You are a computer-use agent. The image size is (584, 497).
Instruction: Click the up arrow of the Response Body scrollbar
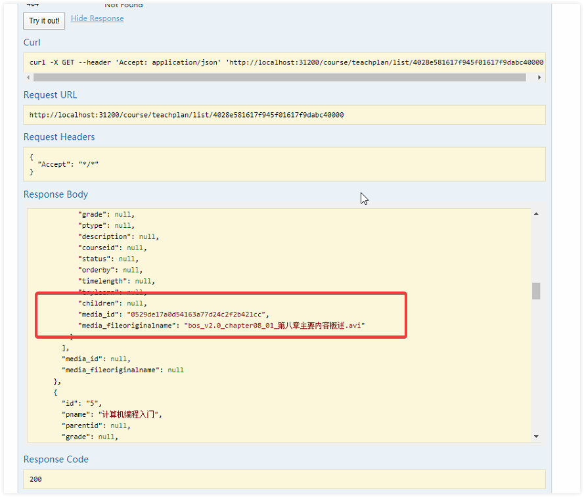536,213
